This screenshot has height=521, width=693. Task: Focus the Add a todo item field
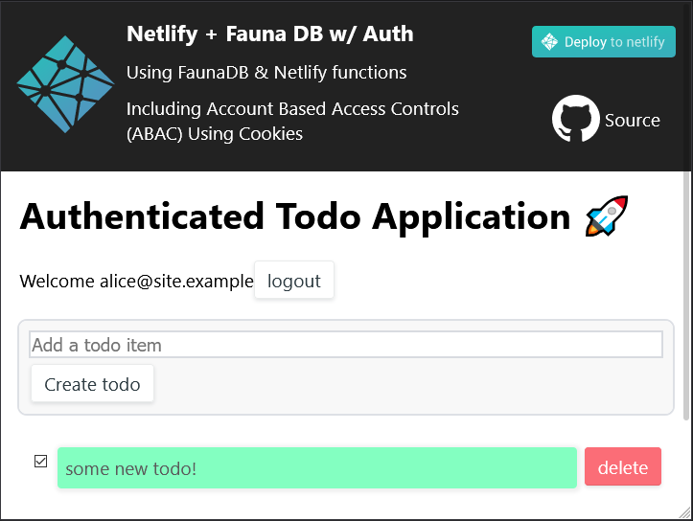346,345
